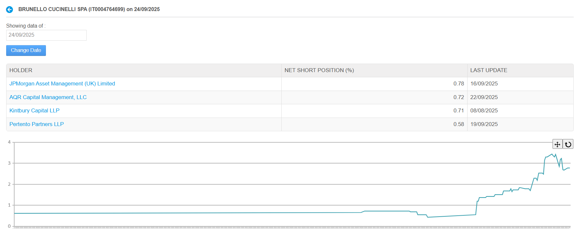Click the LAST UPDATE column header
The height and width of the screenshot is (229, 575).
coord(488,70)
